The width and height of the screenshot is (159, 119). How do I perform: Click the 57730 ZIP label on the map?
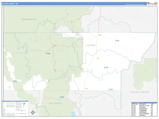48,54
